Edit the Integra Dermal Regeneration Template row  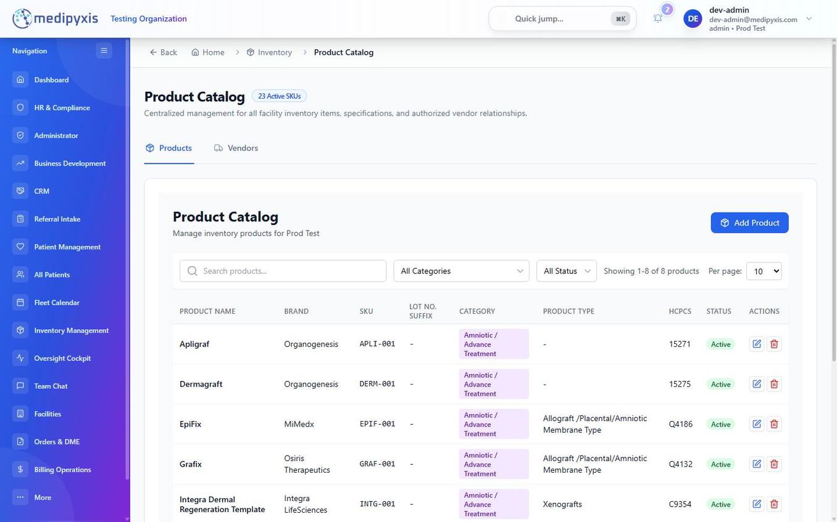point(757,504)
